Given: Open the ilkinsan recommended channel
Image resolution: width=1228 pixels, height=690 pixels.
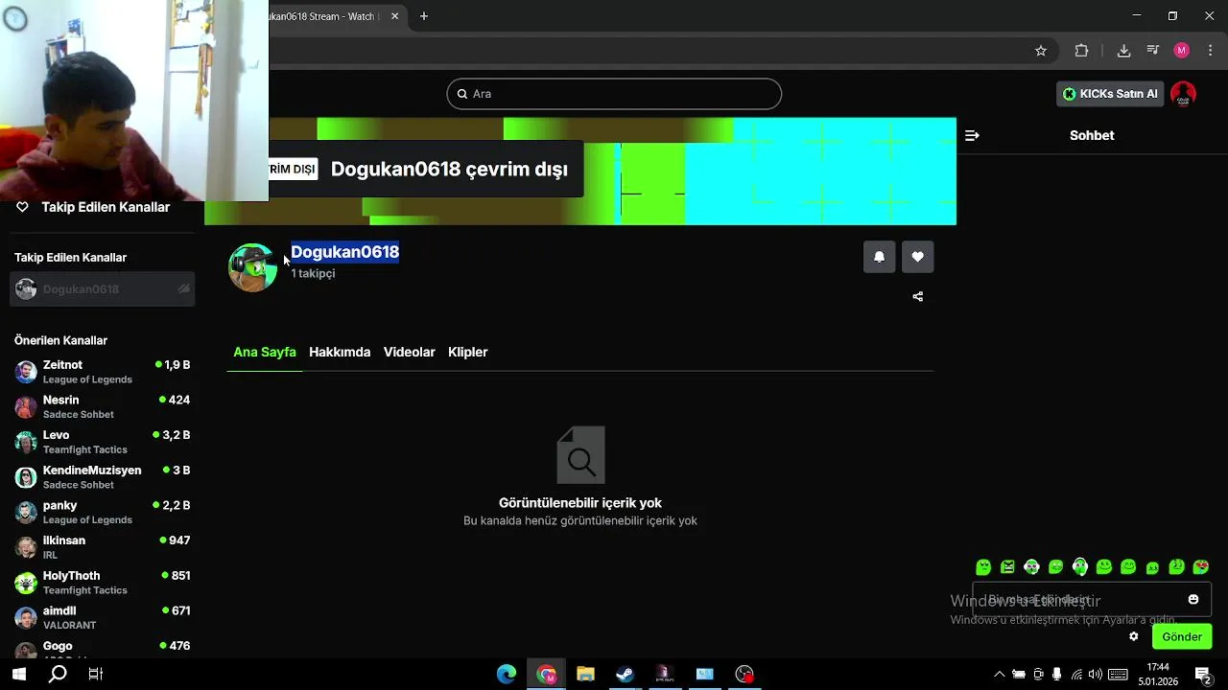Looking at the screenshot, I should pyautogui.click(x=103, y=547).
